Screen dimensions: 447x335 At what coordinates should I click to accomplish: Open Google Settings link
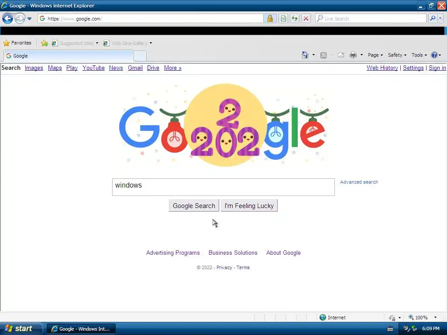[413, 68]
